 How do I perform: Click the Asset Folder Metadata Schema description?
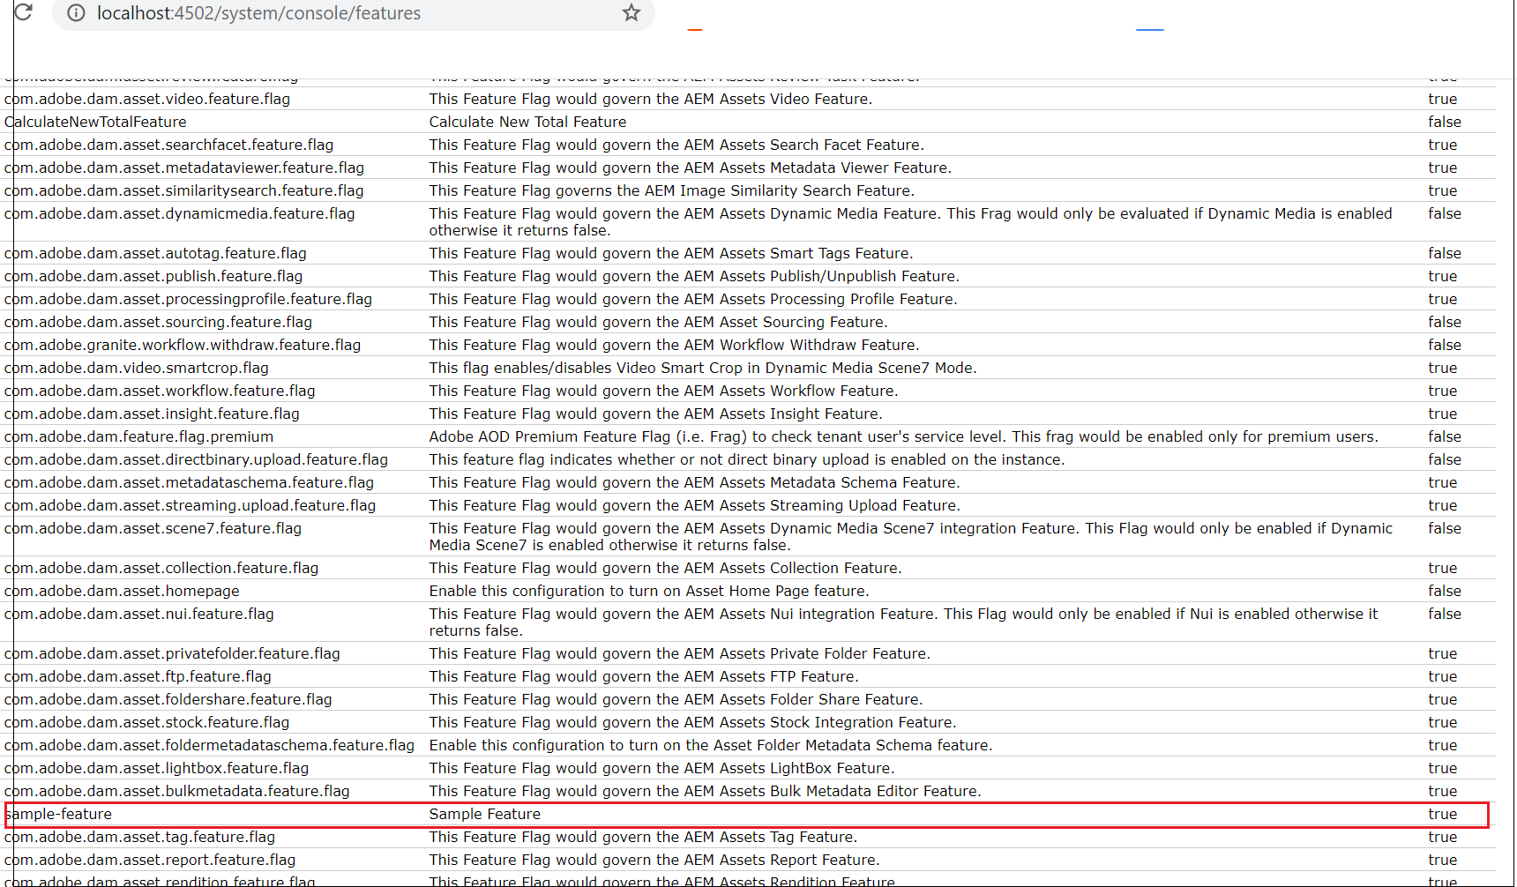tap(711, 745)
